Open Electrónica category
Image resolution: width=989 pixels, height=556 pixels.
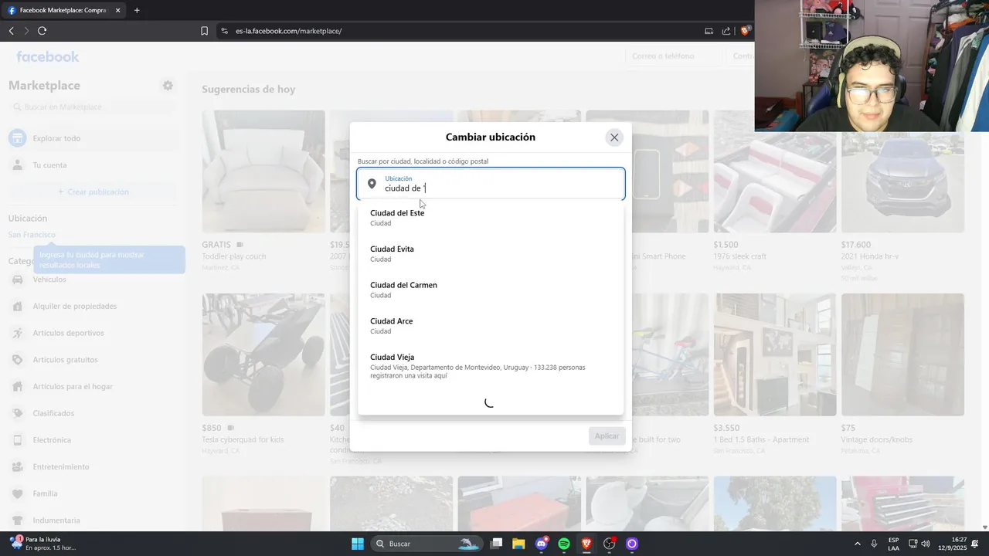coord(93,440)
